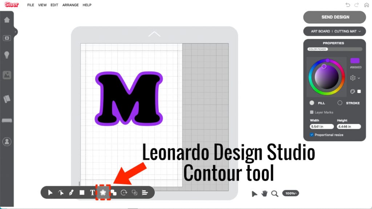
Task: Open the ART BOARD | CUTTING MAT dropdown
Action: (x=335, y=31)
